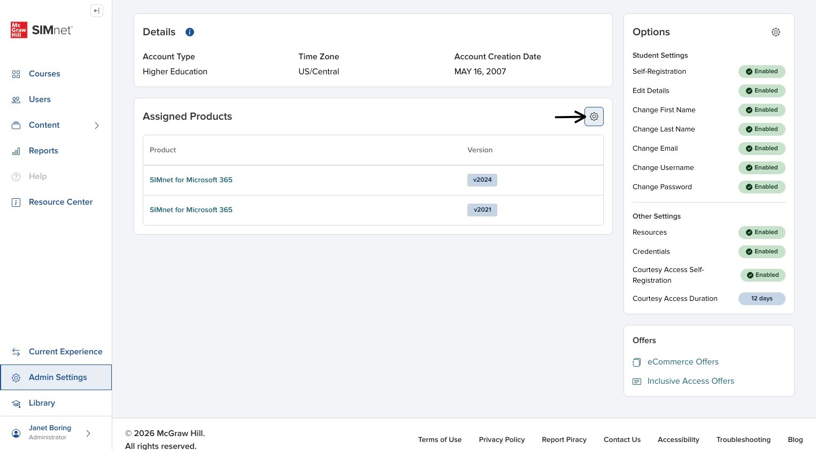Image resolution: width=816 pixels, height=450 pixels.
Task: Go to Reports
Action: tap(43, 151)
